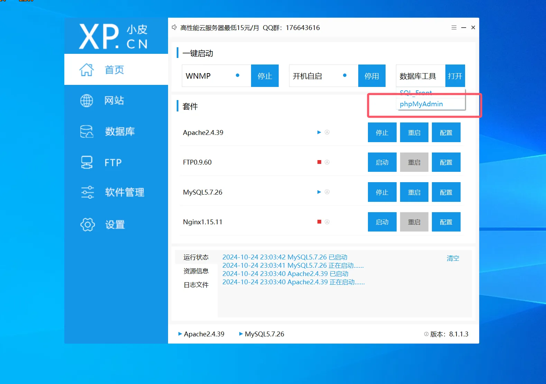Viewport: 546px width, 384px height.
Task: Close the XP panel window
Action: [473, 28]
